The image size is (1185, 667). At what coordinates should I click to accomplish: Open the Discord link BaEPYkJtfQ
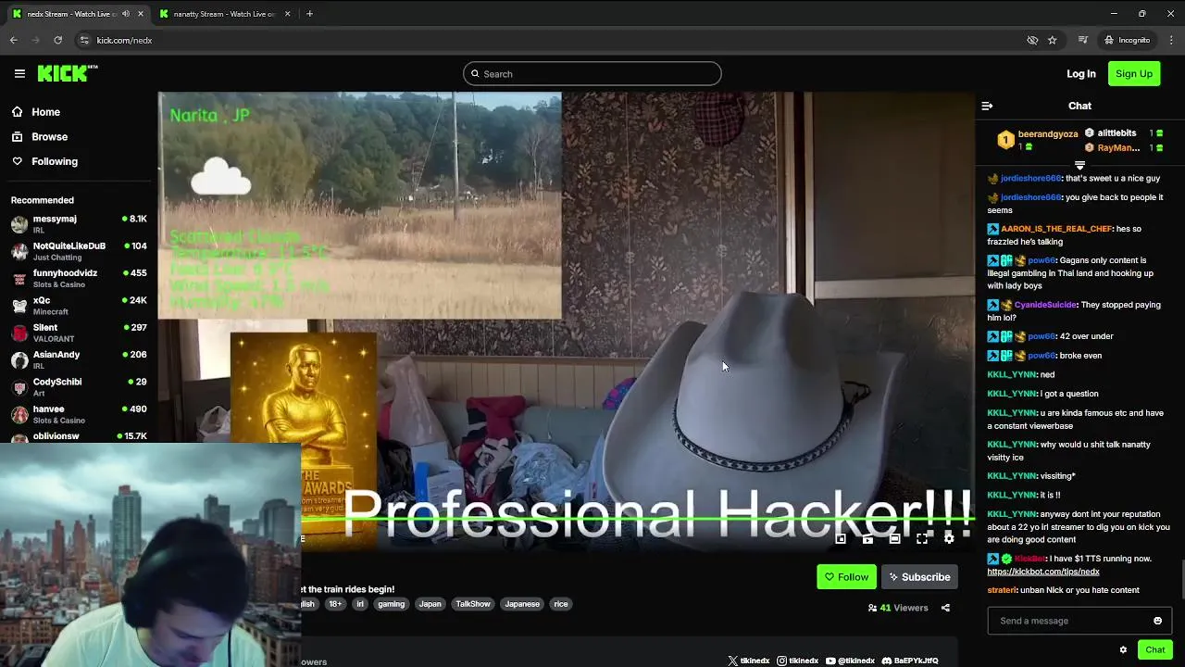(910, 661)
